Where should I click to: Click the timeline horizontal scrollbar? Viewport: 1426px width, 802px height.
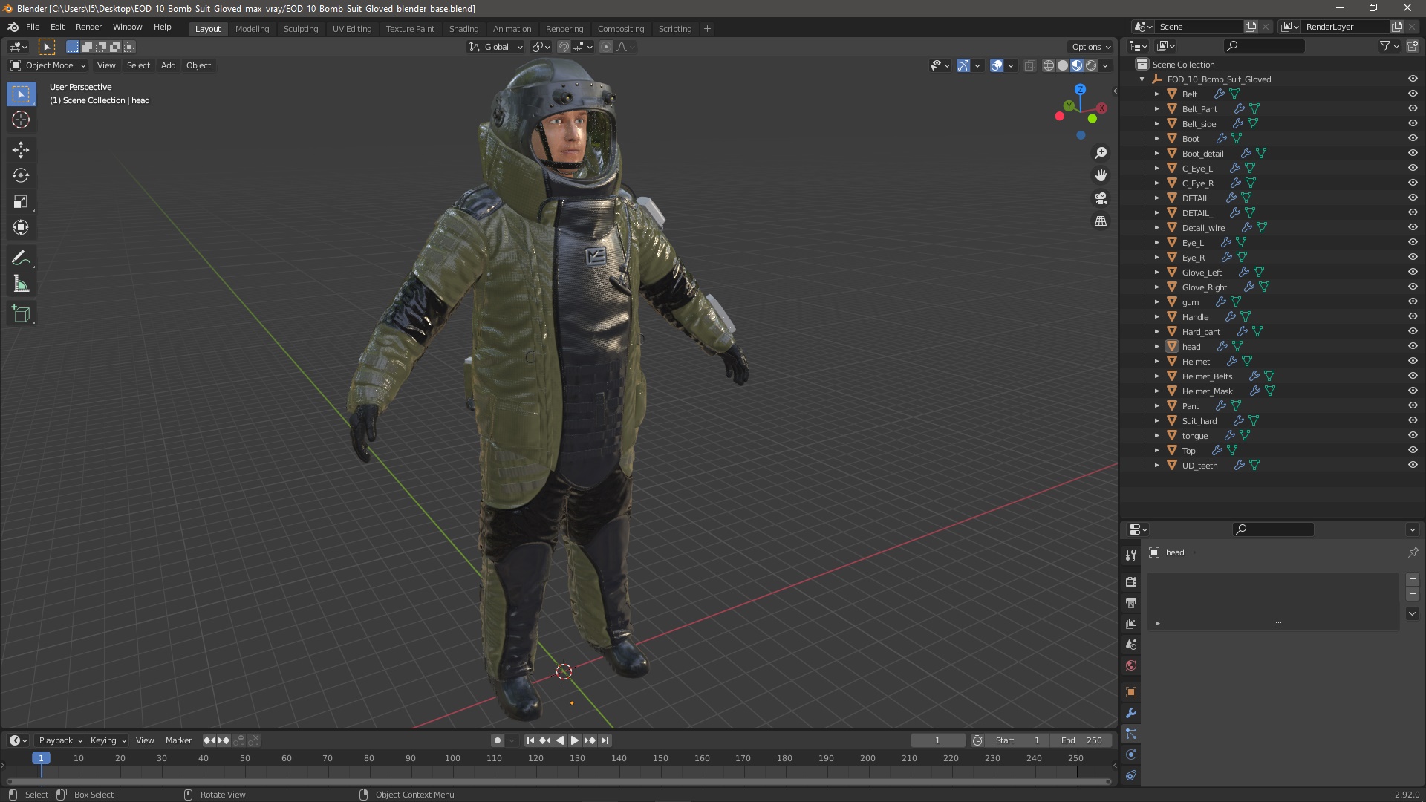[559, 781]
